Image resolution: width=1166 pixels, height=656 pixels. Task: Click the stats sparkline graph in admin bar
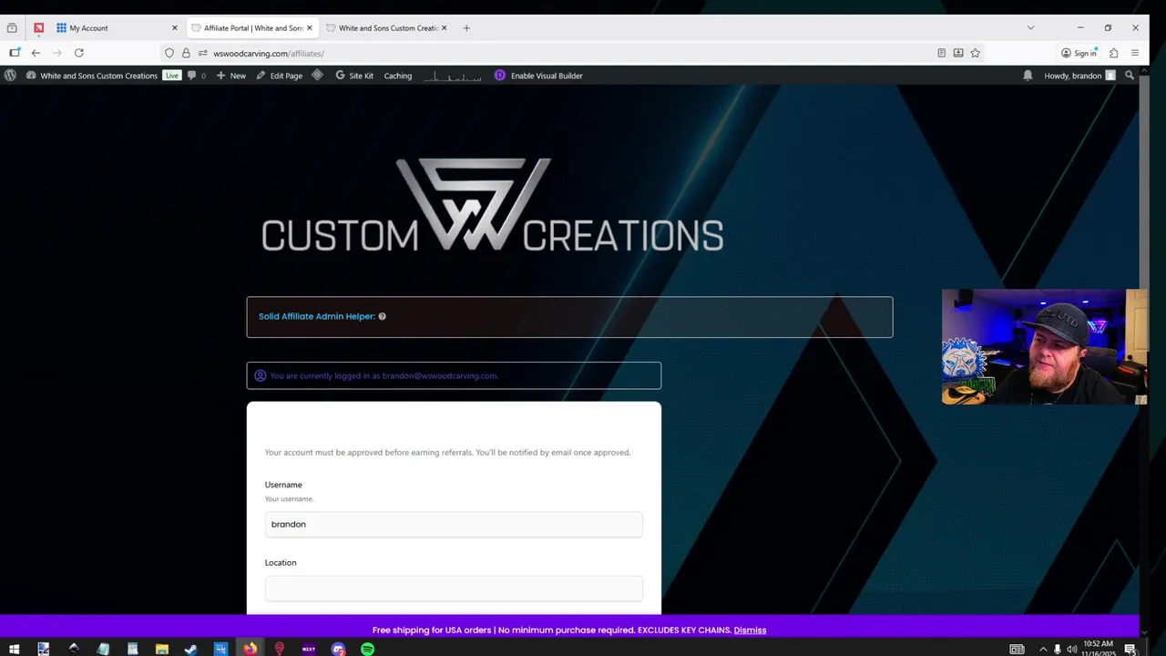coord(452,76)
